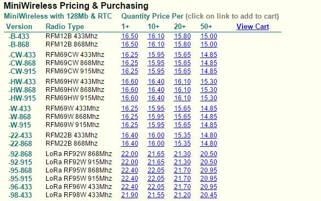Add -B-868 at 1+ price 16.50
Viewport: 321px width, 201px height.
tap(129, 44)
